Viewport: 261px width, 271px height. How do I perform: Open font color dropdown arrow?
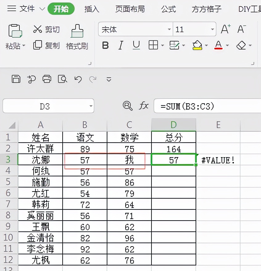(227, 45)
